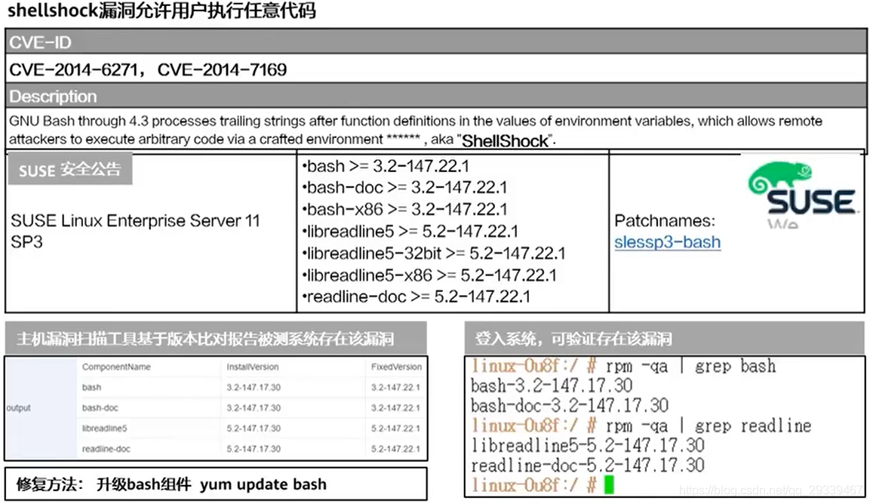Image resolution: width=870 pixels, height=504 pixels.
Task: Select the 'CVE-ID' header row
Action: coord(435,42)
